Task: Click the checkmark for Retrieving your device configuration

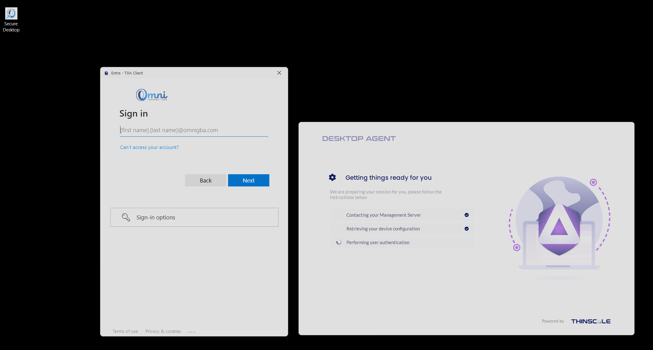Action: click(467, 229)
